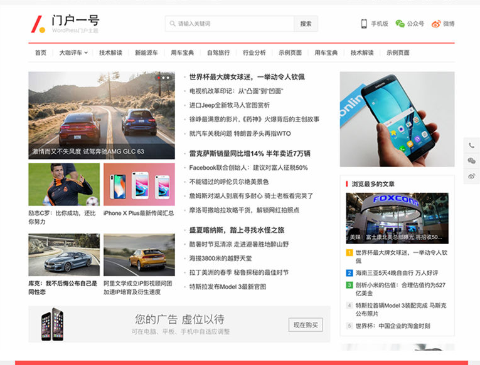Click the floating Weibo side icon
Viewport: 480px width, 365px height.
(x=471, y=176)
